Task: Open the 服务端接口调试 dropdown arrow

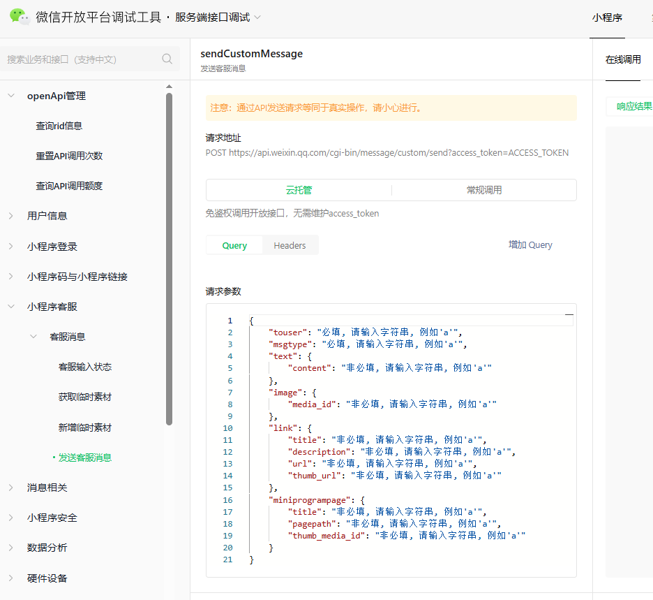Action: pyautogui.click(x=257, y=17)
